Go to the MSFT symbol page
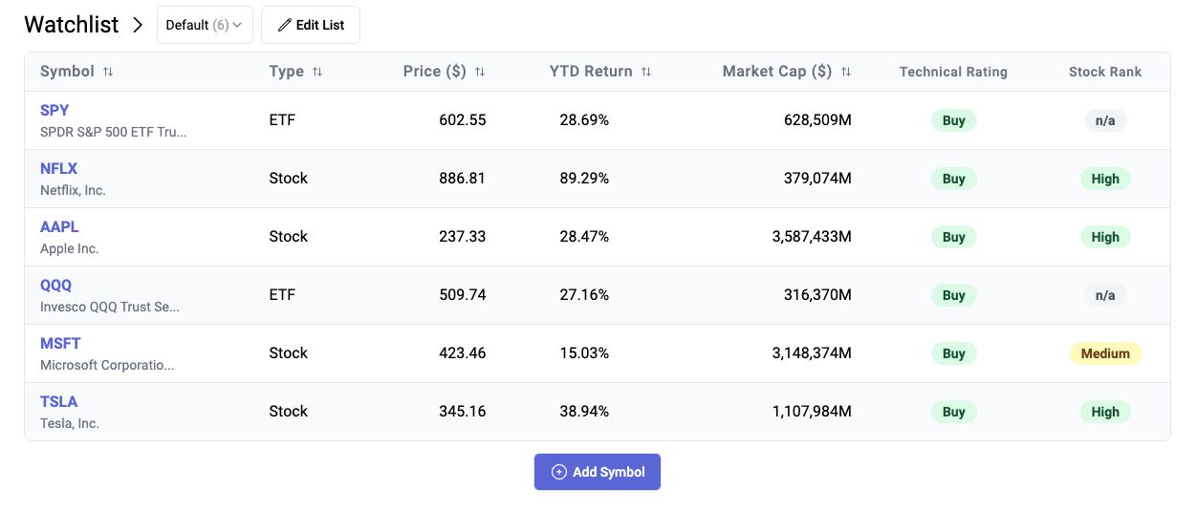The width and height of the screenshot is (1196, 512). 60,343
